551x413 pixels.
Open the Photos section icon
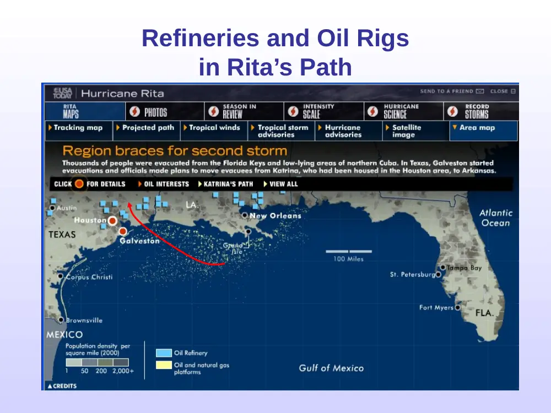[x=134, y=112]
